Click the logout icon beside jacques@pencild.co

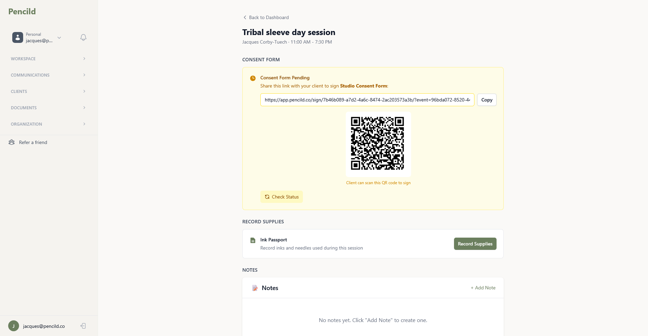(83, 326)
